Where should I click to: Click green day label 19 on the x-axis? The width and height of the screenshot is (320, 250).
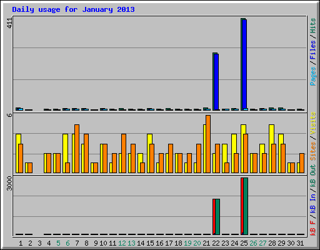click(x=187, y=243)
